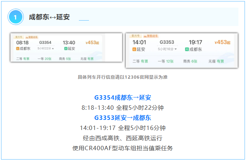246x161 pixels.
Task: Choose 无座 有票 on G3353 card
Action: (x=216, y=62)
